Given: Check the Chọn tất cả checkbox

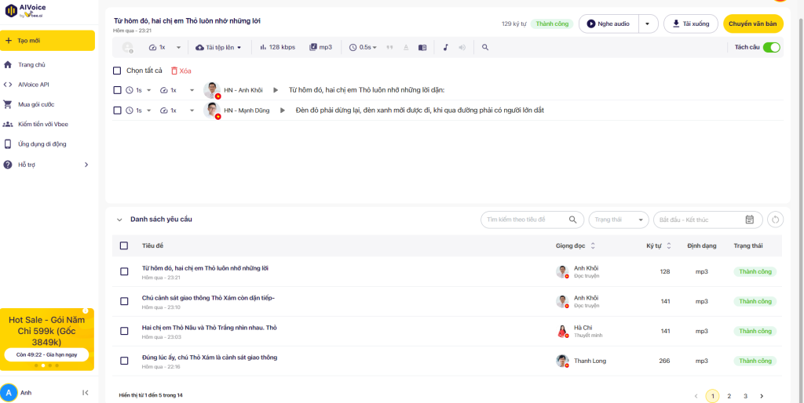Looking at the screenshot, I should pos(117,71).
